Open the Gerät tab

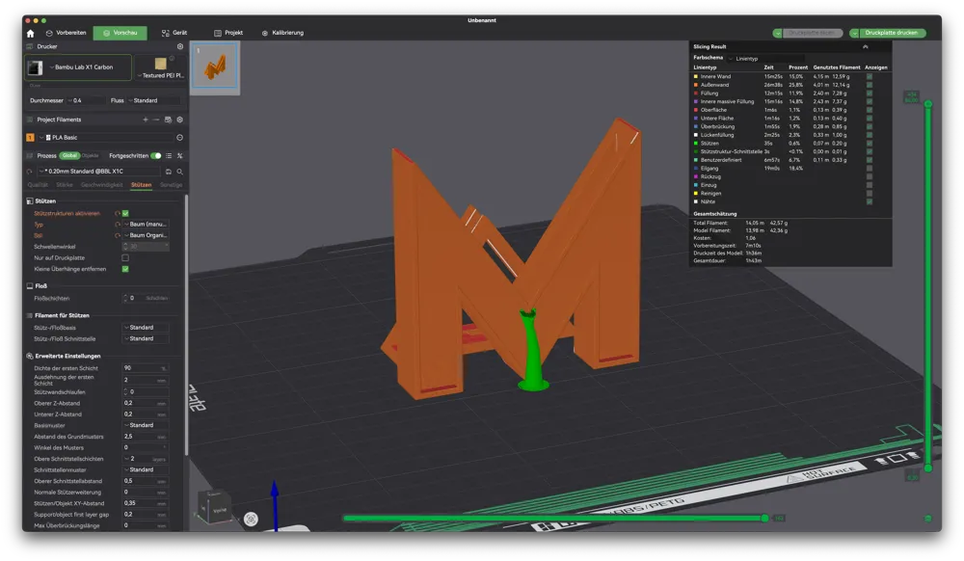click(x=174, y=33)
